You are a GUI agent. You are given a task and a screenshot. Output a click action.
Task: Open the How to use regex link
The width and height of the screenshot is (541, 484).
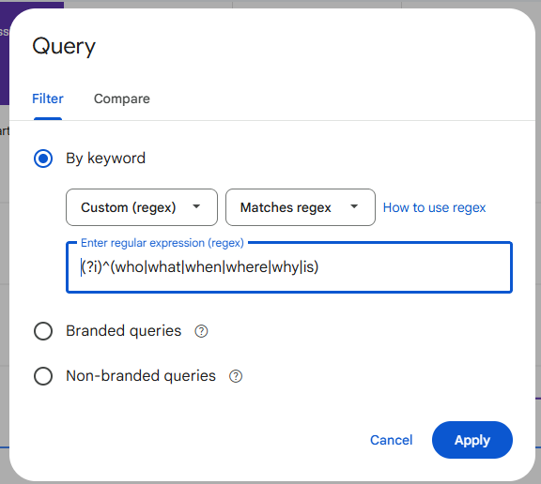[434, 207]
